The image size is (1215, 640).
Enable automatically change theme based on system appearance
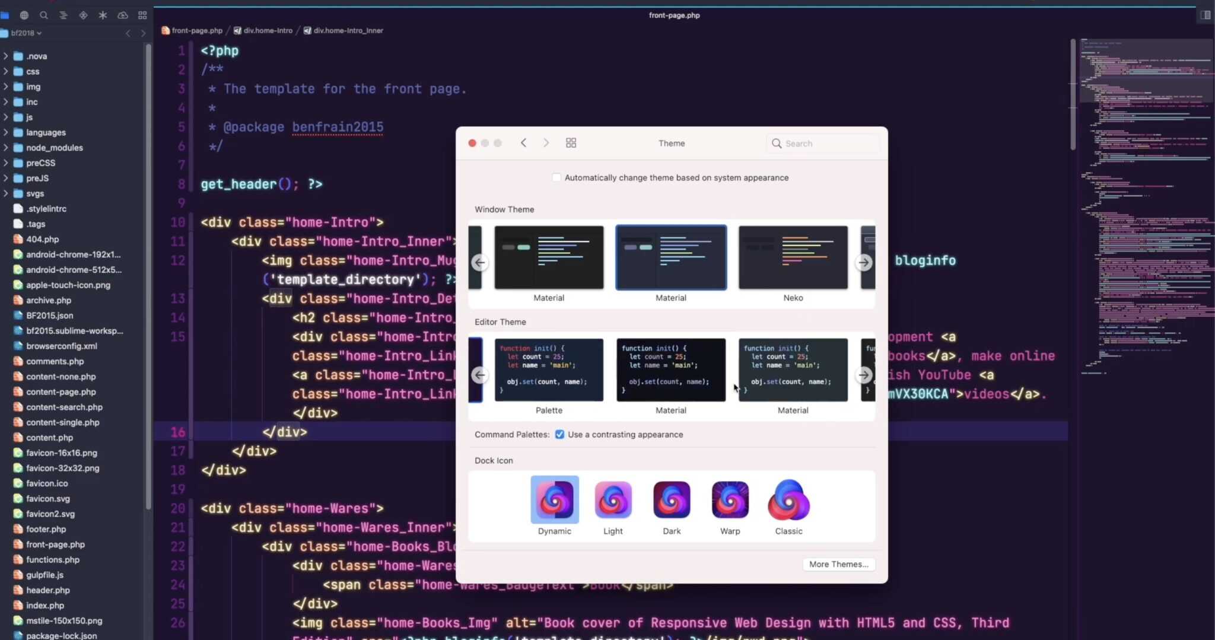click(556, 177)
